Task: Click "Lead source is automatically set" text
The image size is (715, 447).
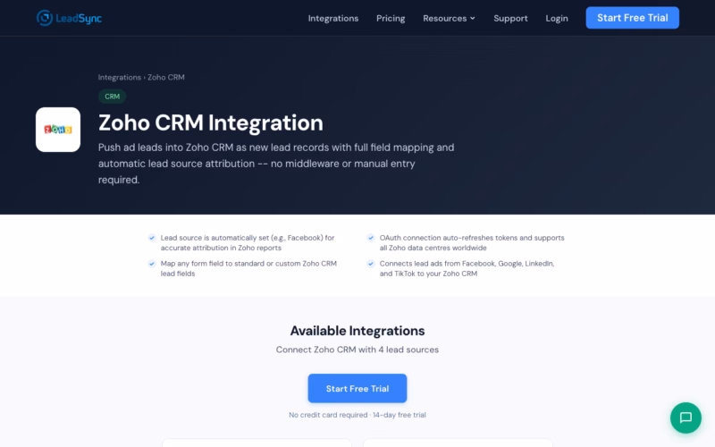Action: tap(248, 242)
